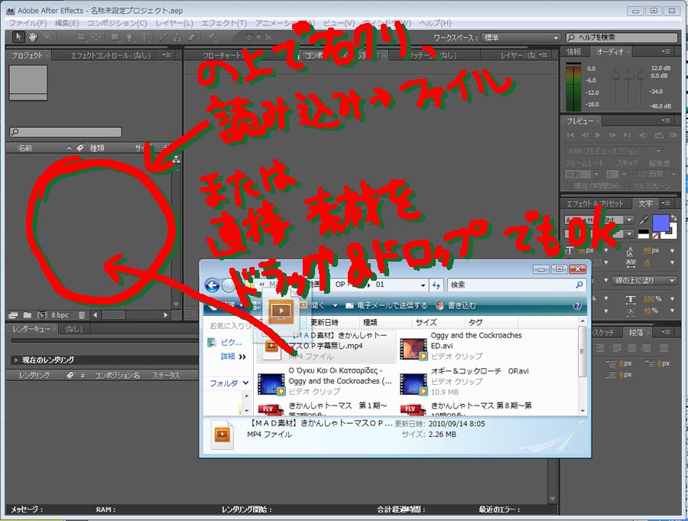Image resolution: width=688 pixels, height=521 pixels.
Task: Click the delete trash icon in Project panel
Action: [82, 315]
